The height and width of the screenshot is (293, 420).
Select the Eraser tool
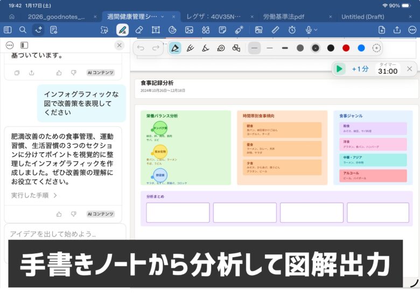point(139,30)
